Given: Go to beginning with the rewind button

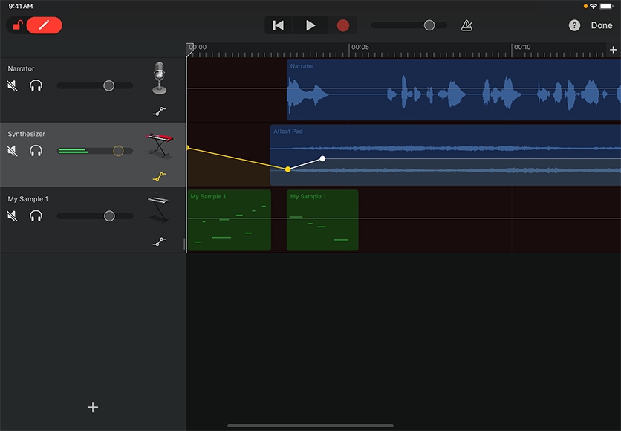Looking at the screenshot, I should coord(278,25).
